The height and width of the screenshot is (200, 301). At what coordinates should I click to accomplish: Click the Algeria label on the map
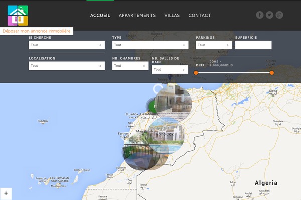click(x=266, y=183)
